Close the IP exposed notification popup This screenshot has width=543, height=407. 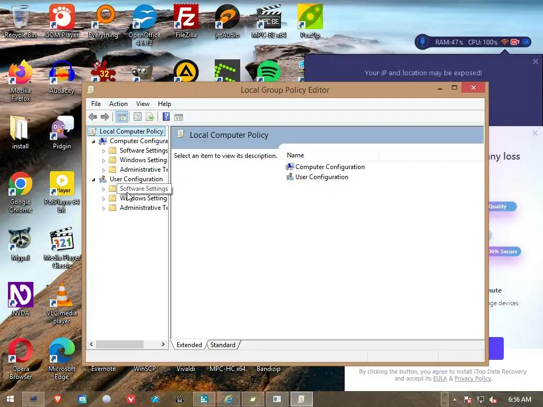point(536,61)
